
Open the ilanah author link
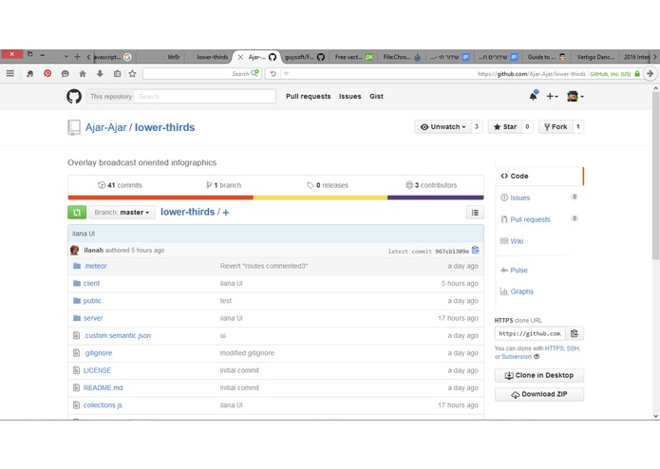coord(93,251)
